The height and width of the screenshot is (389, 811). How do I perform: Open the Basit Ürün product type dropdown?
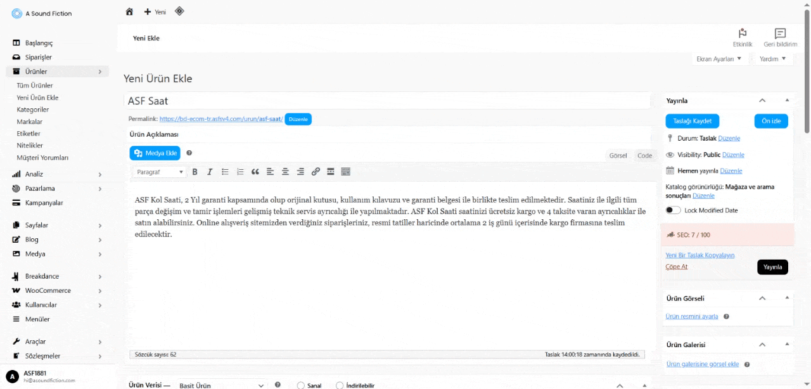click(221, 385)
